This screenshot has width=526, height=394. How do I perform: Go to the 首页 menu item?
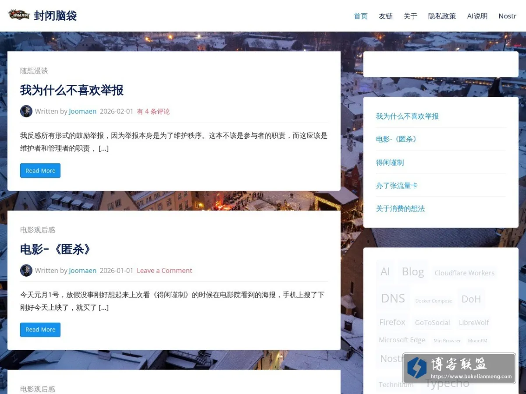(361, 16)
